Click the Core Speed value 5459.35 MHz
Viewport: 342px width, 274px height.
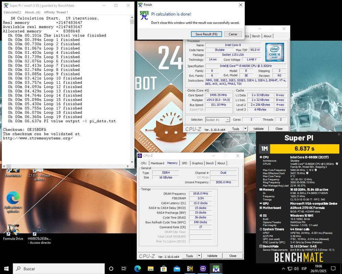[218, 95]
